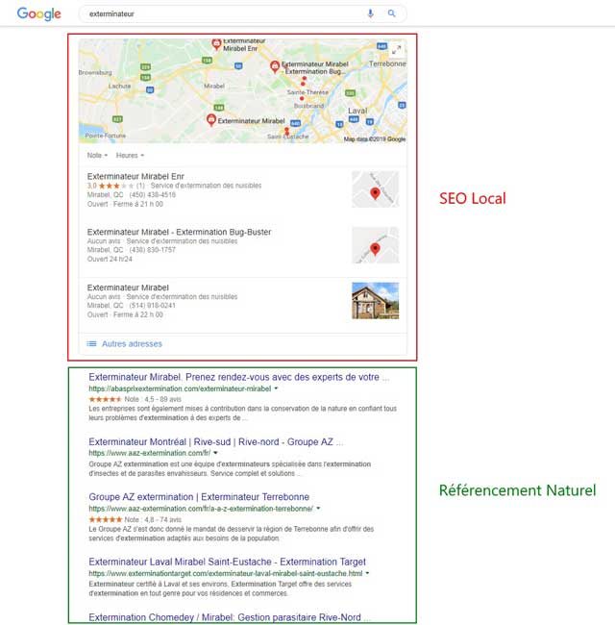This screenshot has height=625, width=615.
Task: Click the Extermination Bug-Buster map pin
Action: tap(275, 66)
